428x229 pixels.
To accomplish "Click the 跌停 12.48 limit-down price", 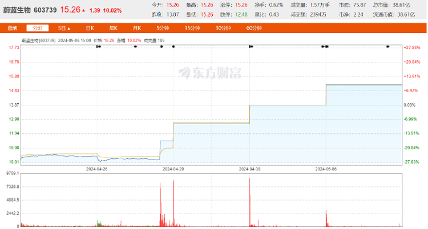I will pyautogui.click(x=241, y=14).
